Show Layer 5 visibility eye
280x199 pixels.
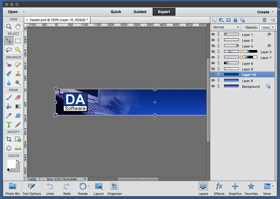[213, 46]
